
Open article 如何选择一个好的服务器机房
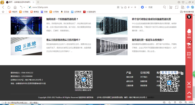coord(62,19)
